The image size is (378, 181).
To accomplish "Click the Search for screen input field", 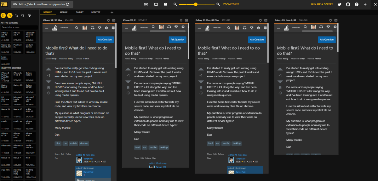I will [x=19, y=27].
